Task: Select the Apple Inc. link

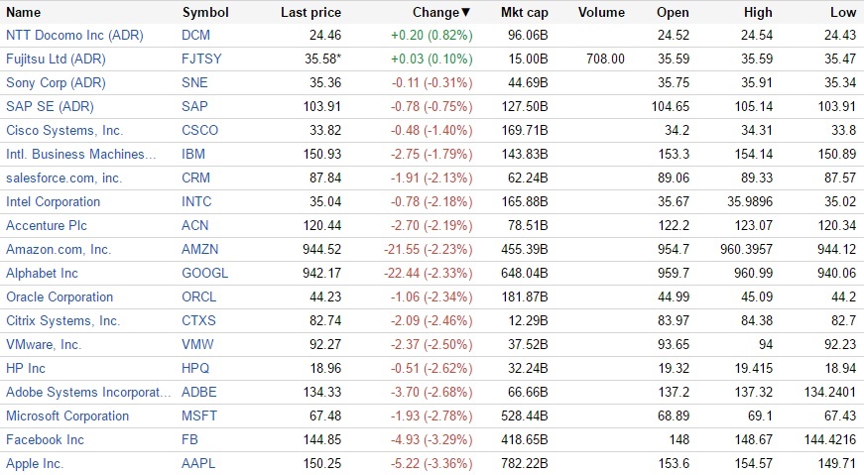Action: coord(35,463)
